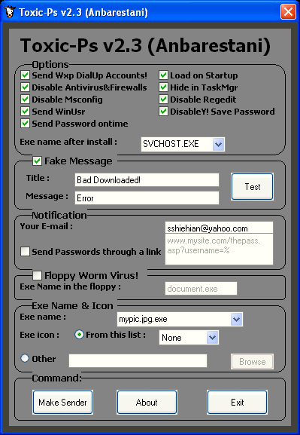
Task: Click the "Message :" label
Action: coord(47,196)
